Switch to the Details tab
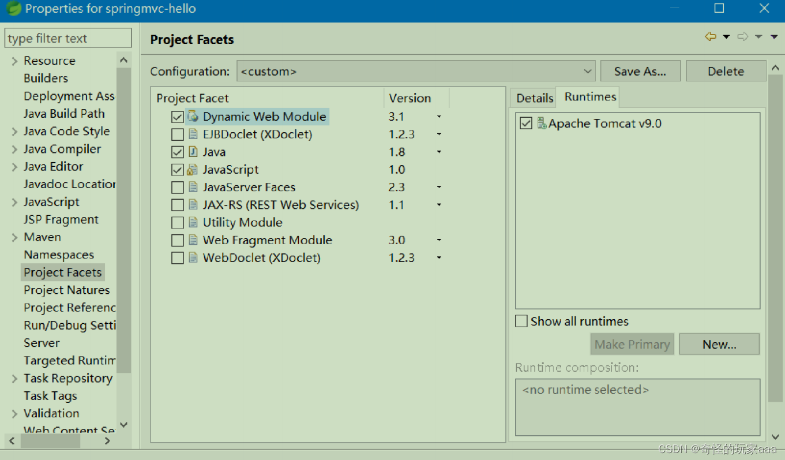785x460 pixels. click(534, 98)
